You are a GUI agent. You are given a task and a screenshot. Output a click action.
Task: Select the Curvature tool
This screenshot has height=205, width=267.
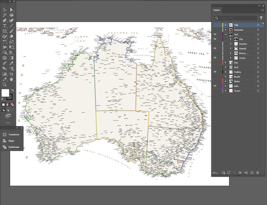(x=11, y=20)
